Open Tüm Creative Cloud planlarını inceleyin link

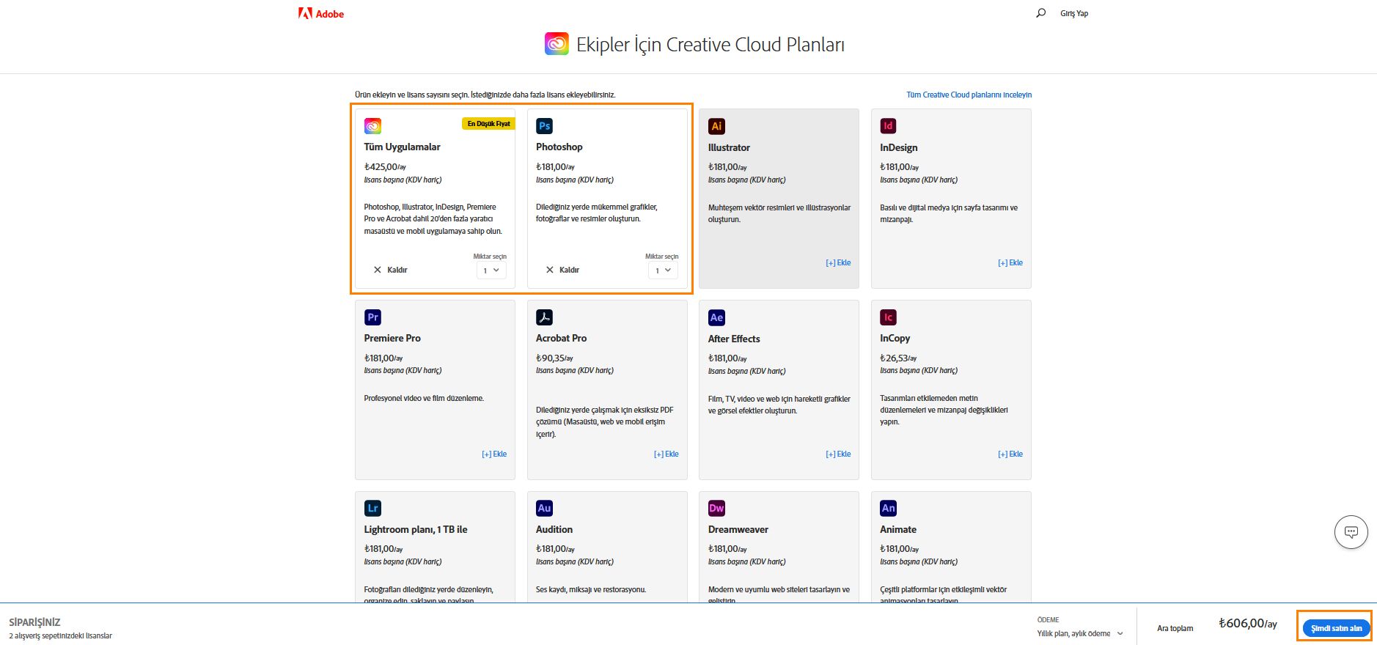click(x=969, y=95)
